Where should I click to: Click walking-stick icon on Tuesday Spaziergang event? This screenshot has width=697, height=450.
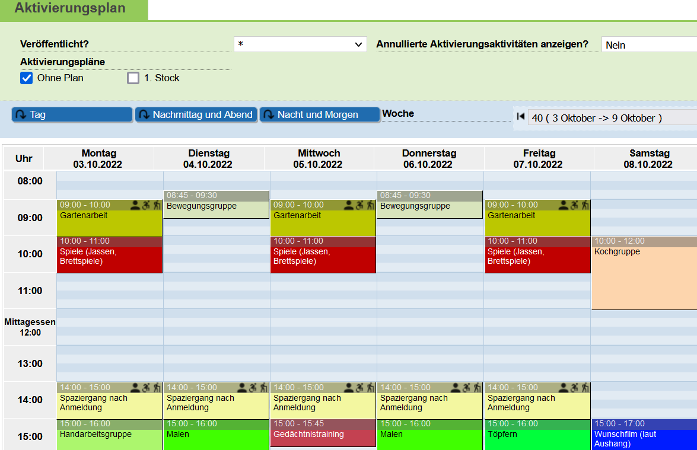coord(263,388)
